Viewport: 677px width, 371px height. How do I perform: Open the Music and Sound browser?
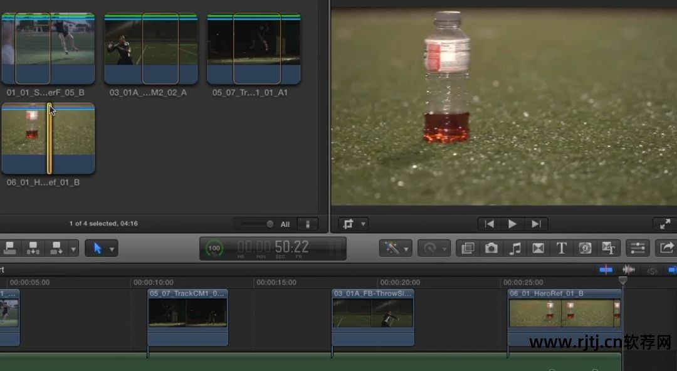[x=515, y=248]
